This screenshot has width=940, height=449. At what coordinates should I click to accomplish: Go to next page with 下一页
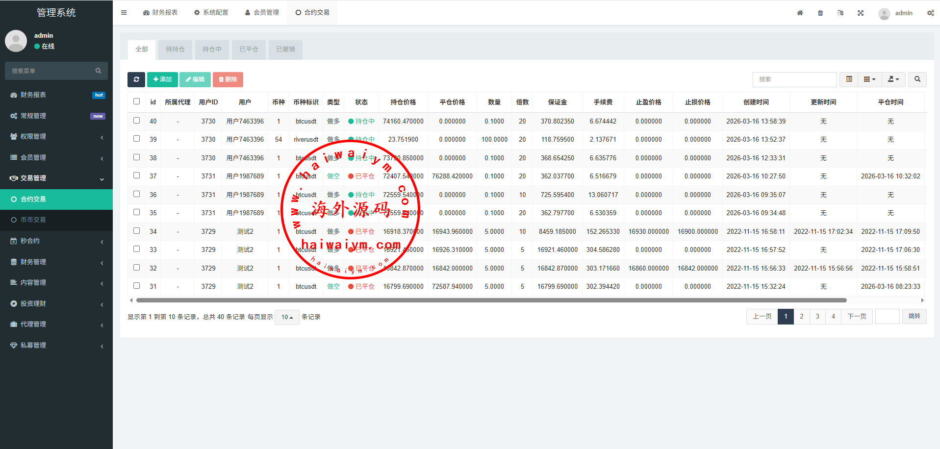point(857,317)
